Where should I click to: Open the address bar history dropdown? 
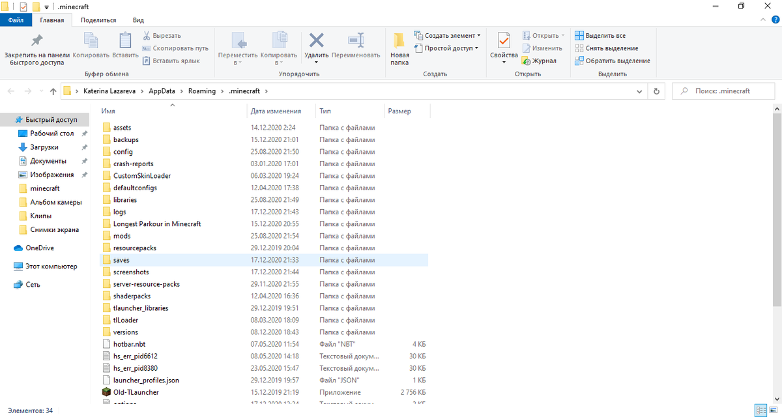(x=640, y=91)
